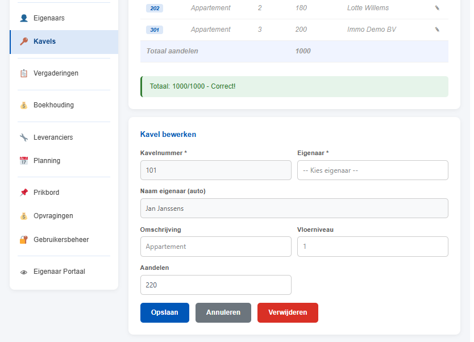This screenshot has width=474, height=342.
Task: Delete the kavel with Verwijderen
Action: point(288,312)
